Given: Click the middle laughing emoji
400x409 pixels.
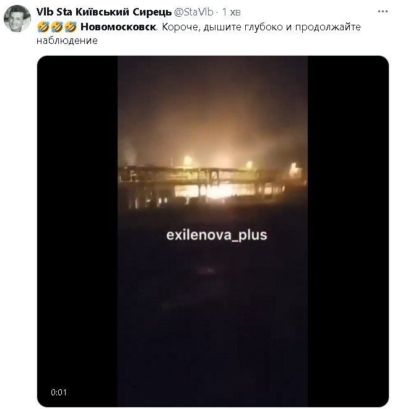Looking at the screenshot, I should (x=57, y=27).
